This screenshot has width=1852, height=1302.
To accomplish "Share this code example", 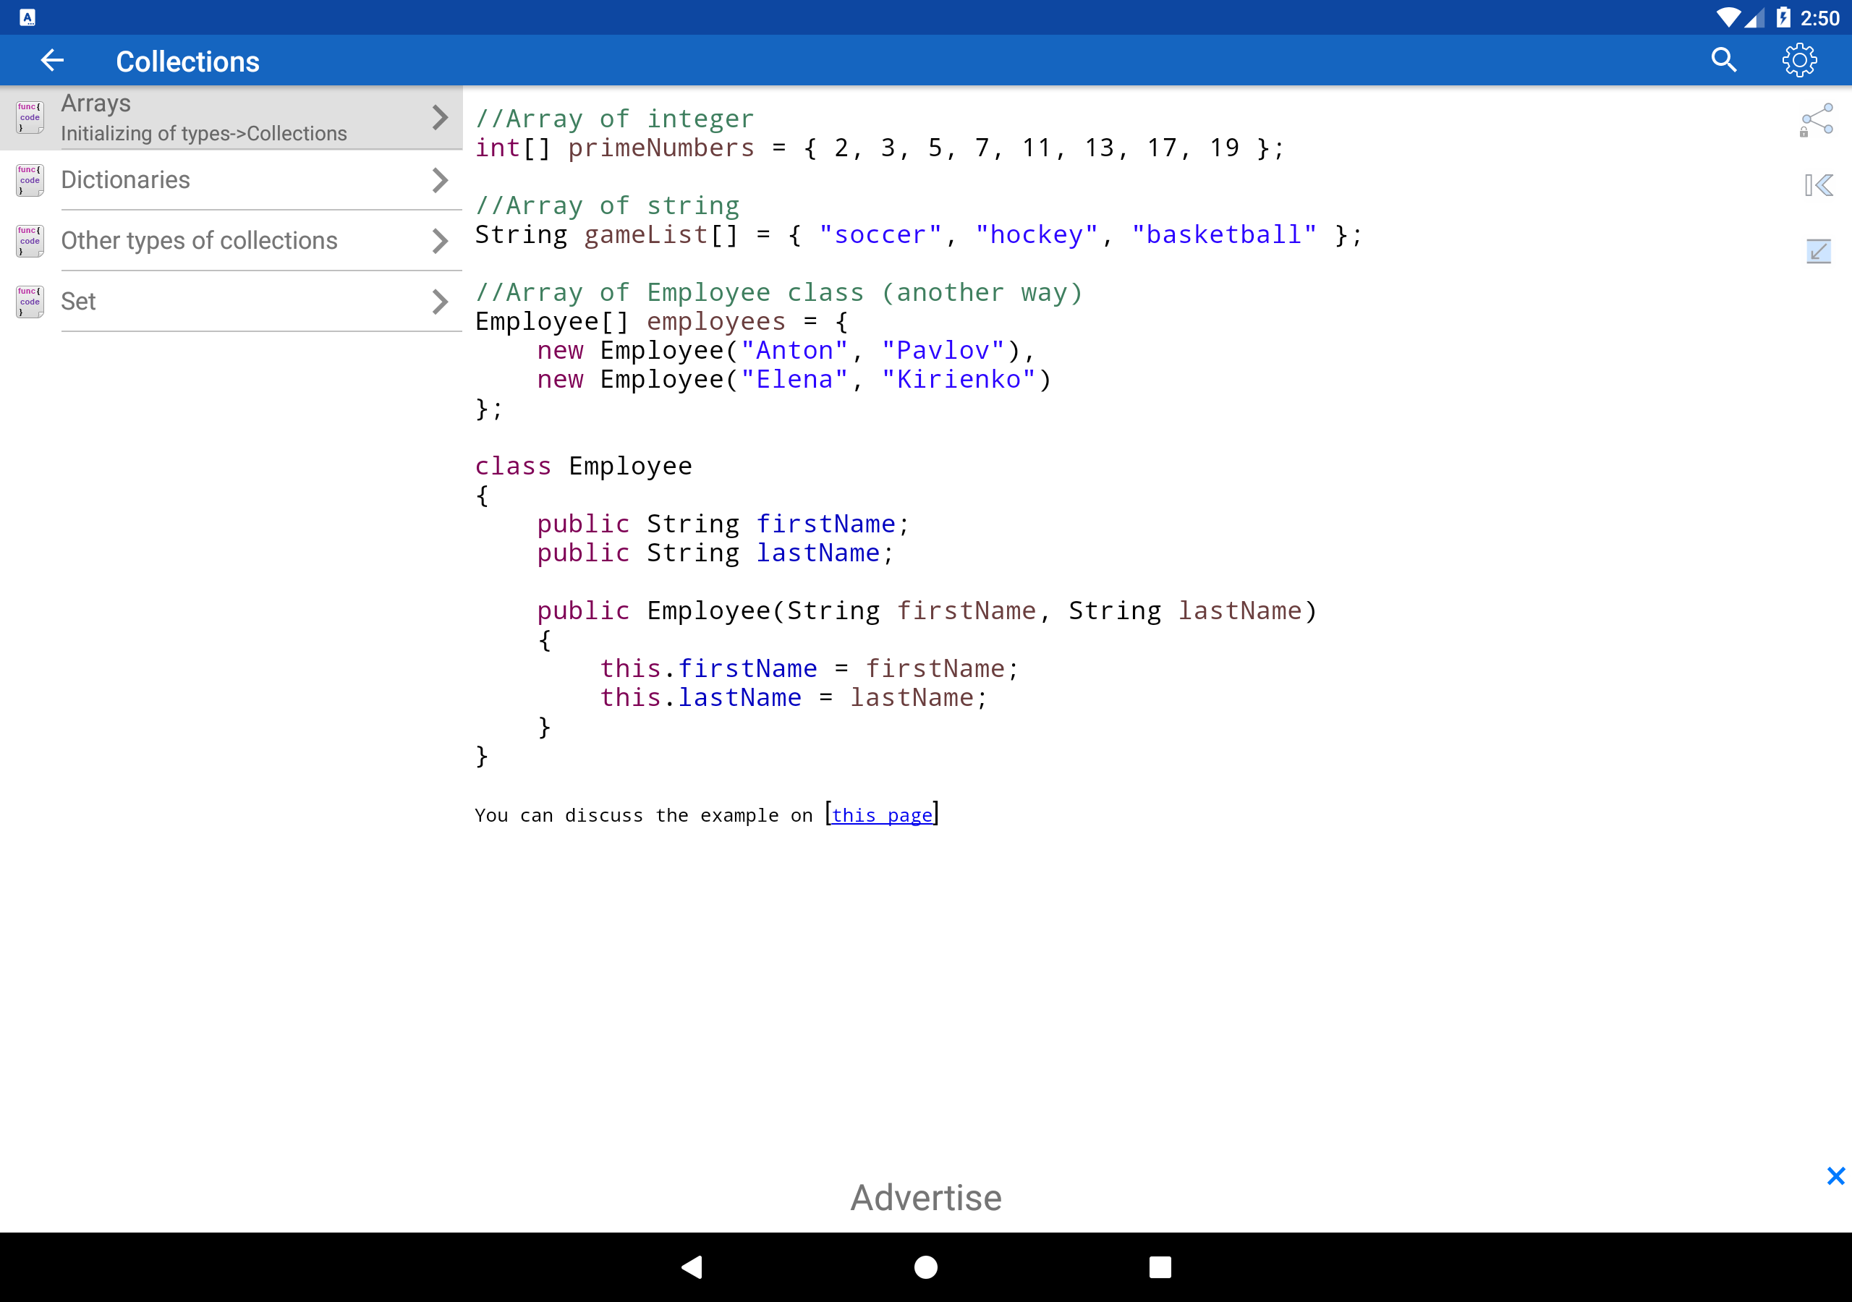I will point(1817,120).
